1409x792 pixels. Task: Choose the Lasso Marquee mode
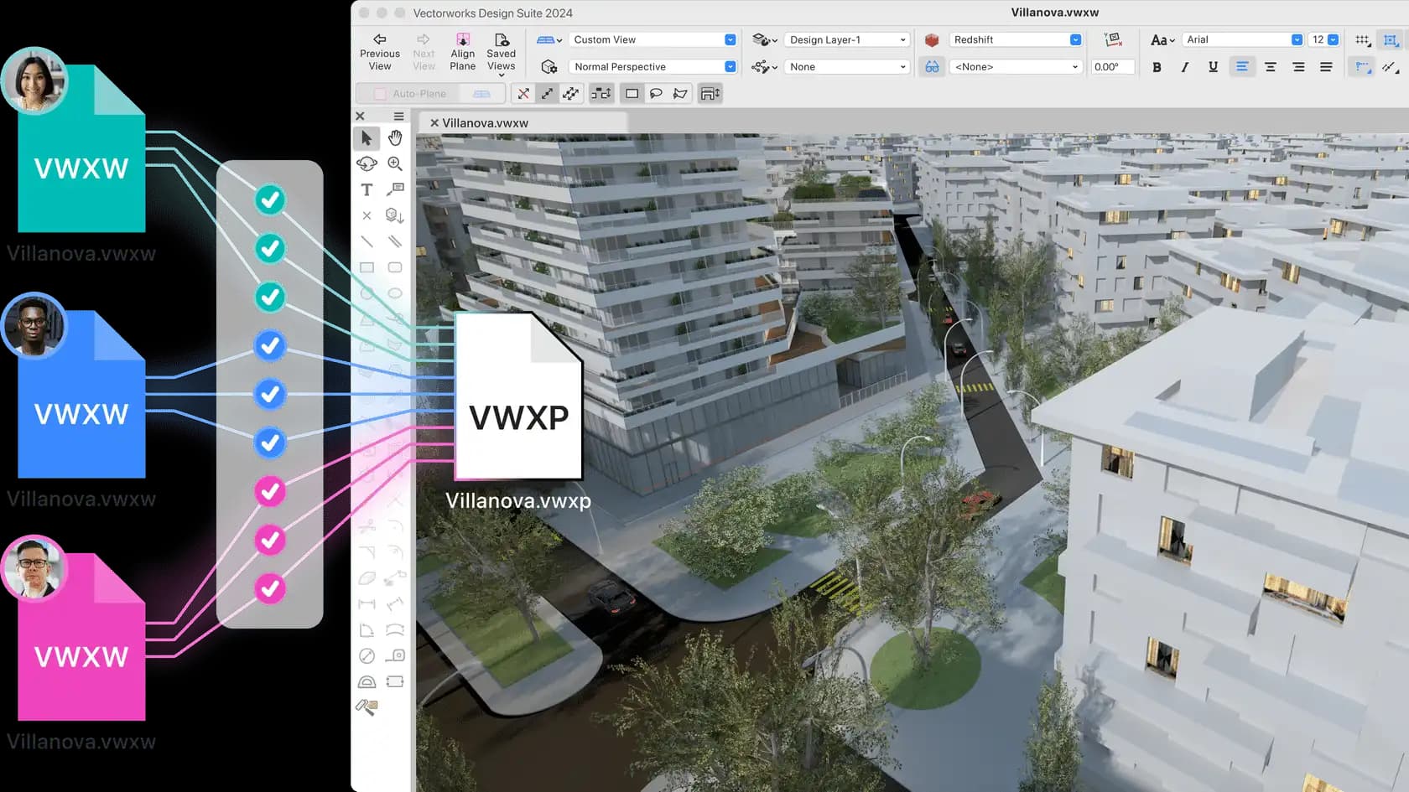tap(656, 94)
